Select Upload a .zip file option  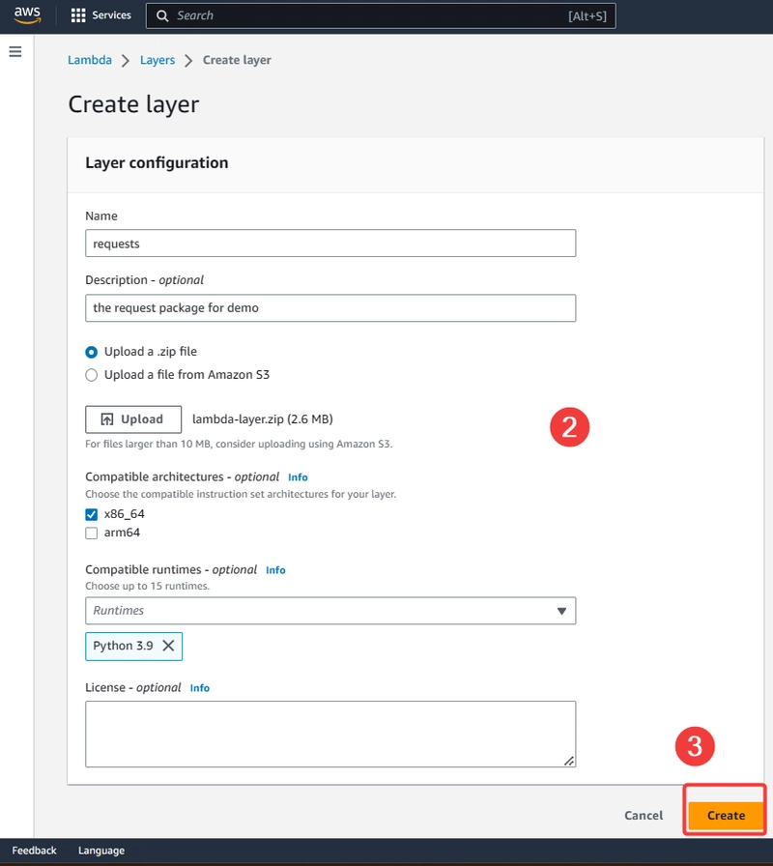point(92,352)
